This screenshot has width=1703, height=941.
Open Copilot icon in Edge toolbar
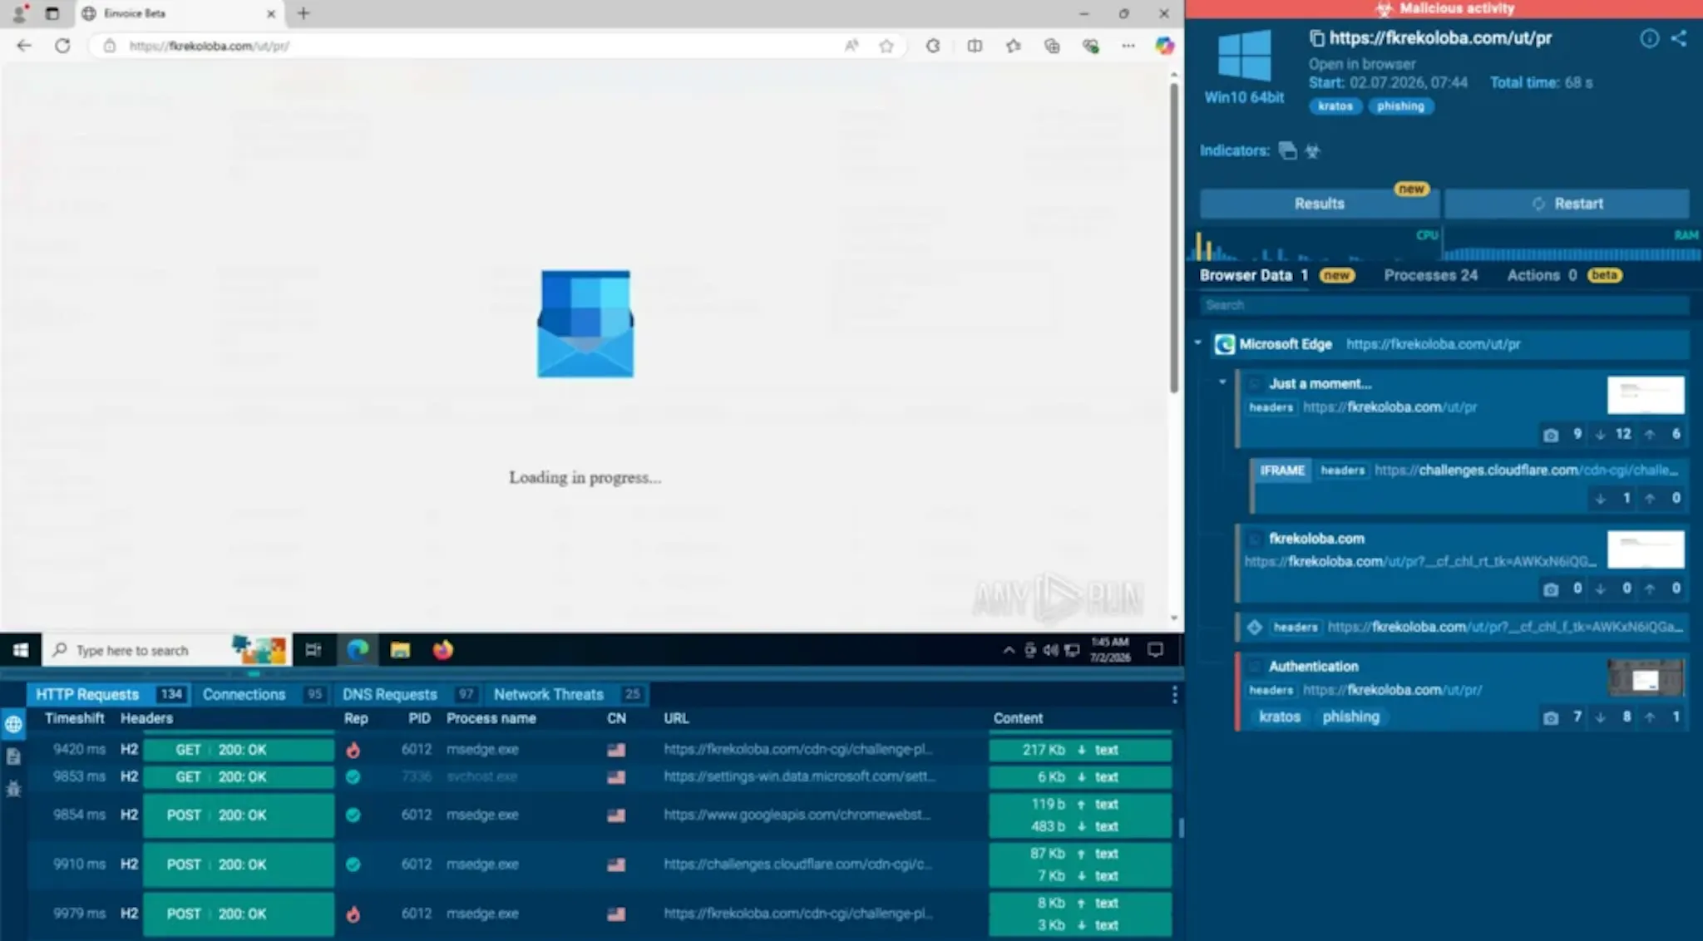tap(1165, 46)
